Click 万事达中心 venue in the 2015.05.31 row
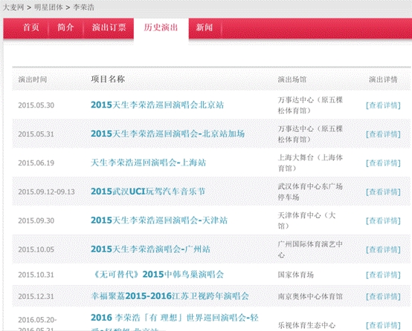This screenshot has width=412, height=331. [x=310, y=134]
